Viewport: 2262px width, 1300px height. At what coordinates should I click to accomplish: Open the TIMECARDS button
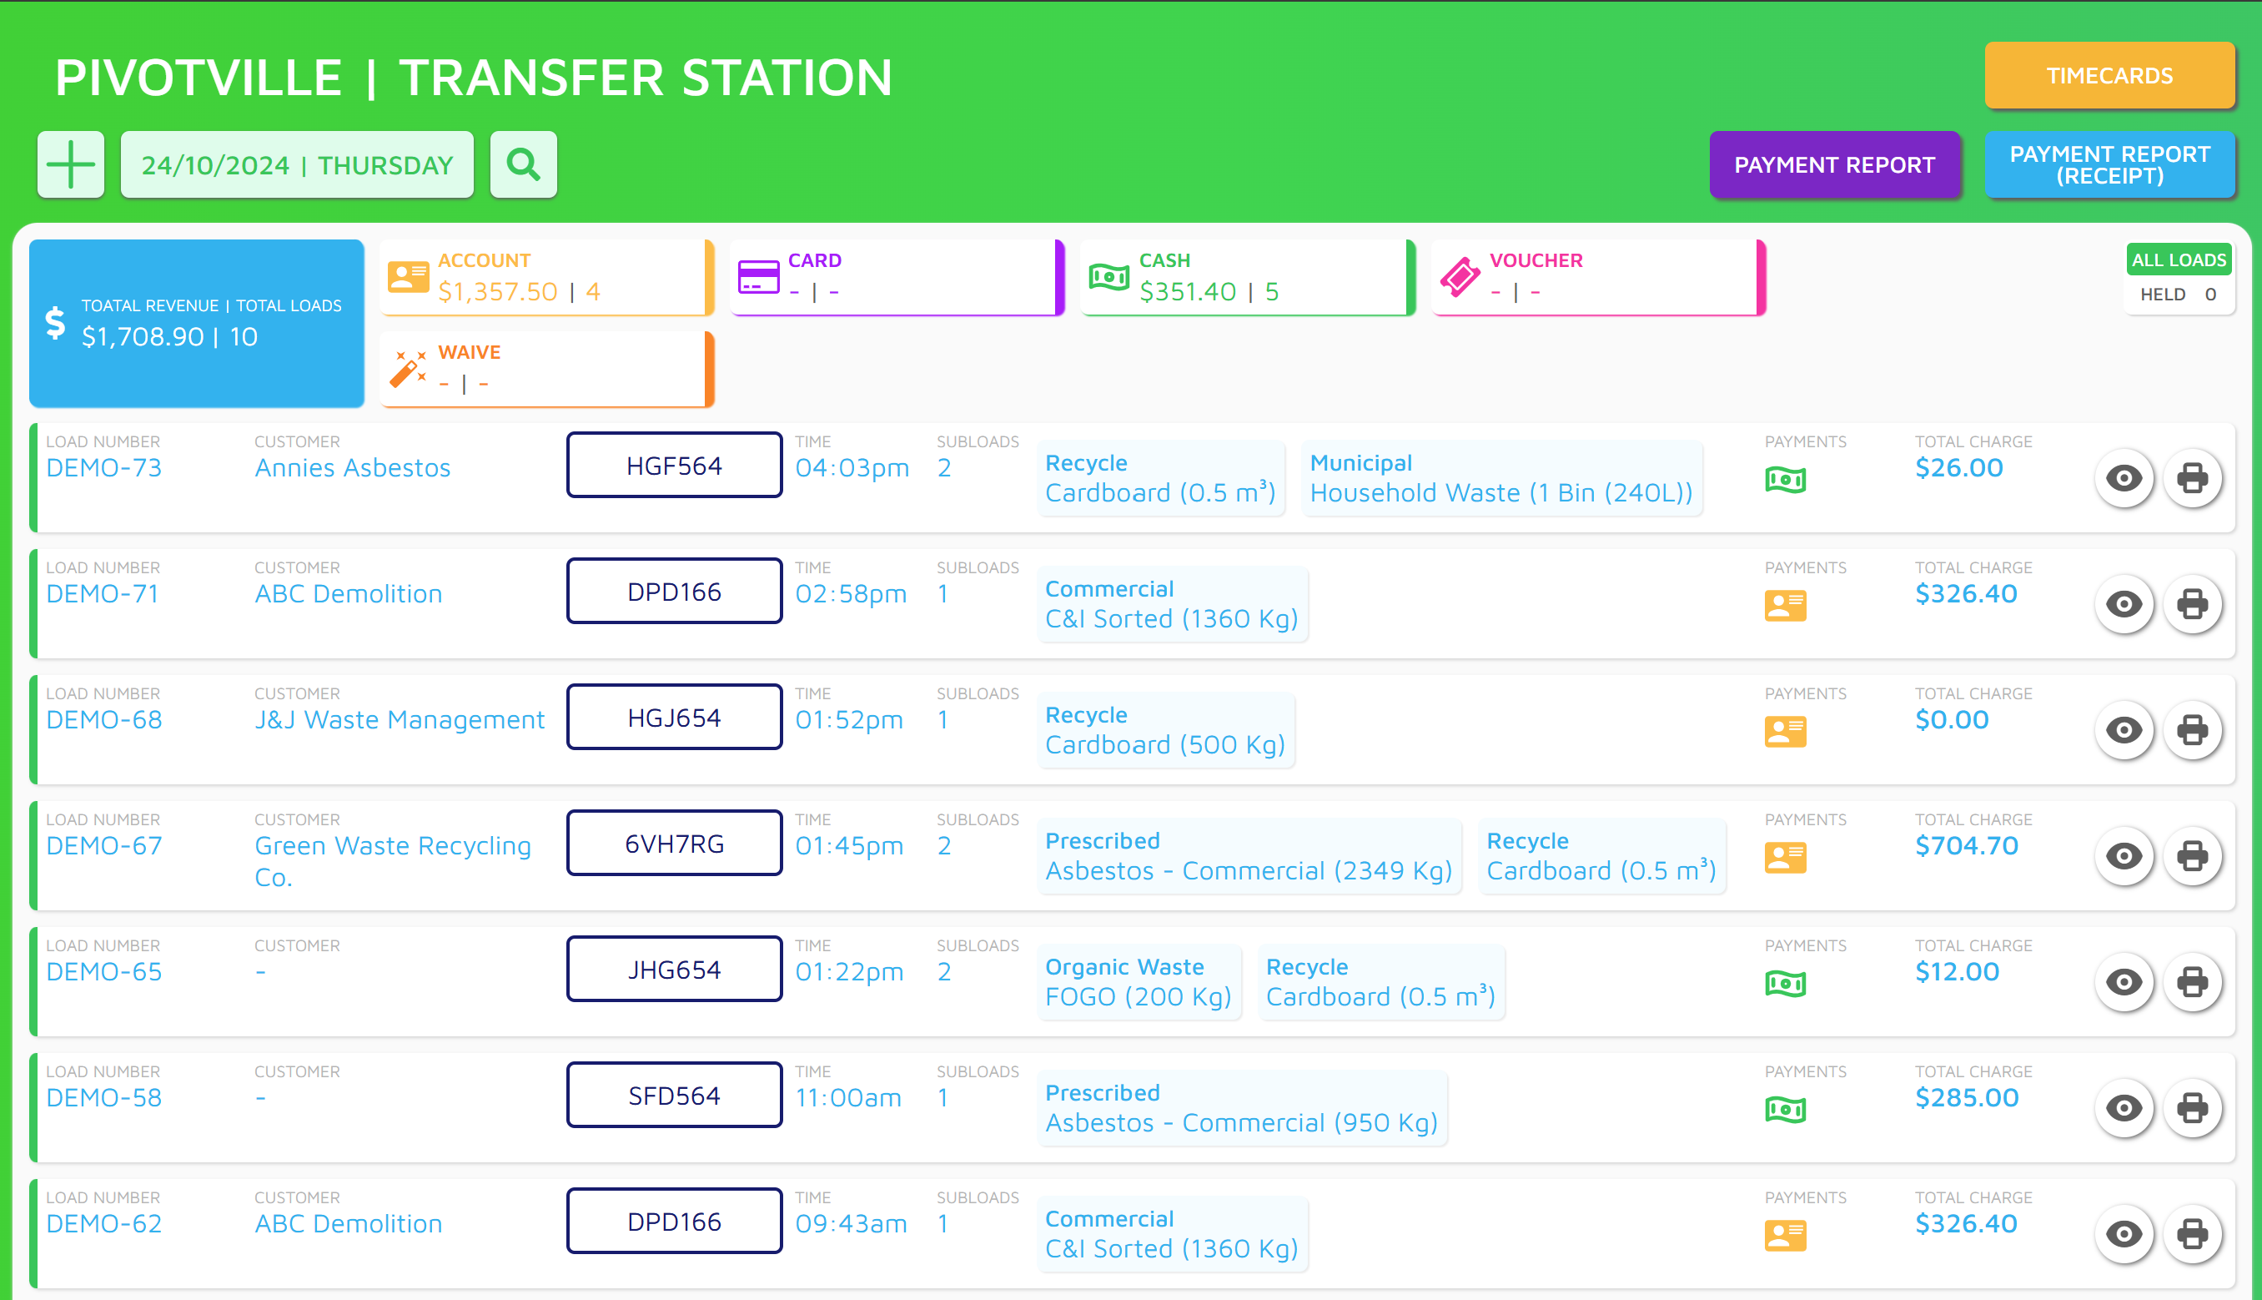pos(2109,76)
